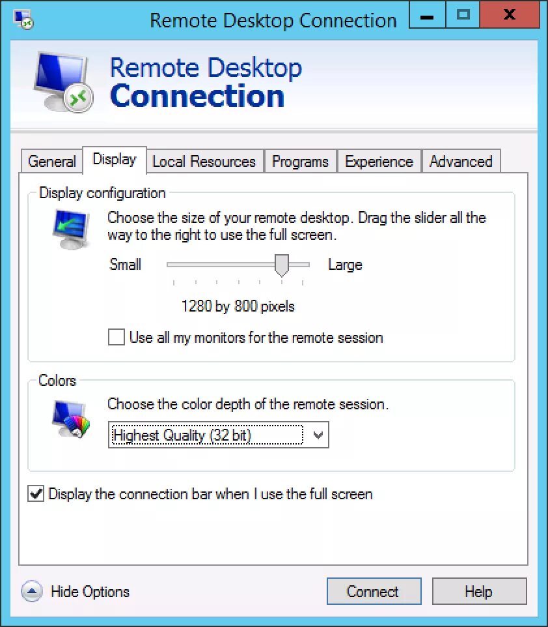The image size is (548, 627).
Task: Collapse options via Hide Options label
Action: tap(90, 591)
